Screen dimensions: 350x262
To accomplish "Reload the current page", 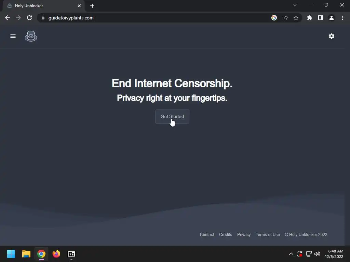I will (x=29, y=18).
